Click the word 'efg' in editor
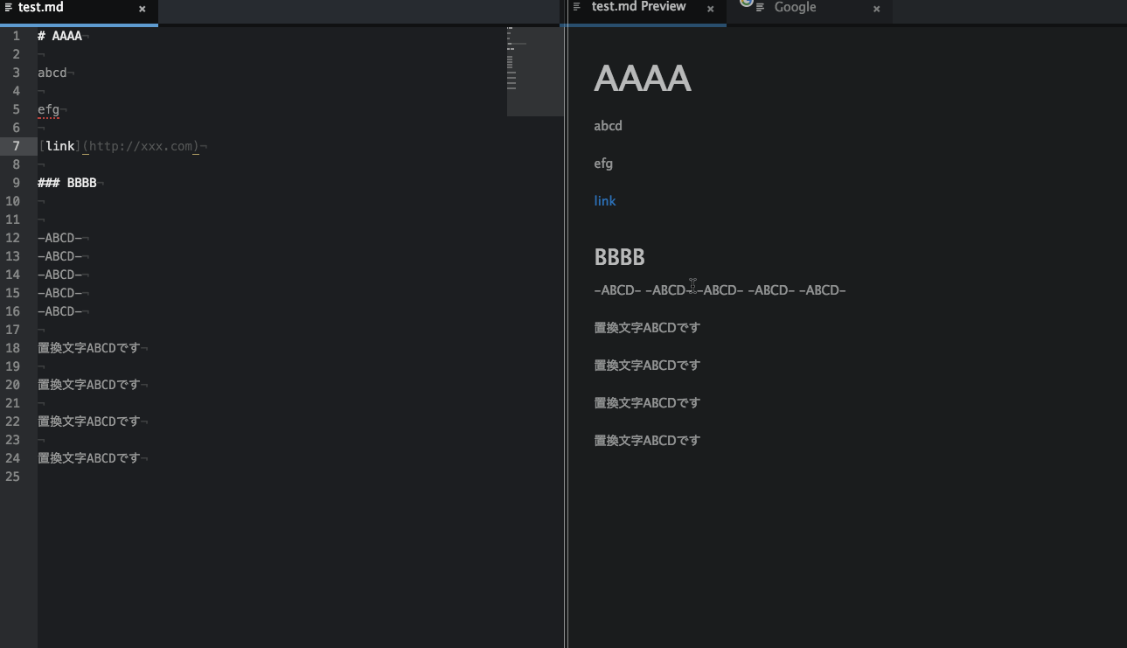Image resolution: width=1127 pixels, height=648 pixels. click(x=48, y=109)
